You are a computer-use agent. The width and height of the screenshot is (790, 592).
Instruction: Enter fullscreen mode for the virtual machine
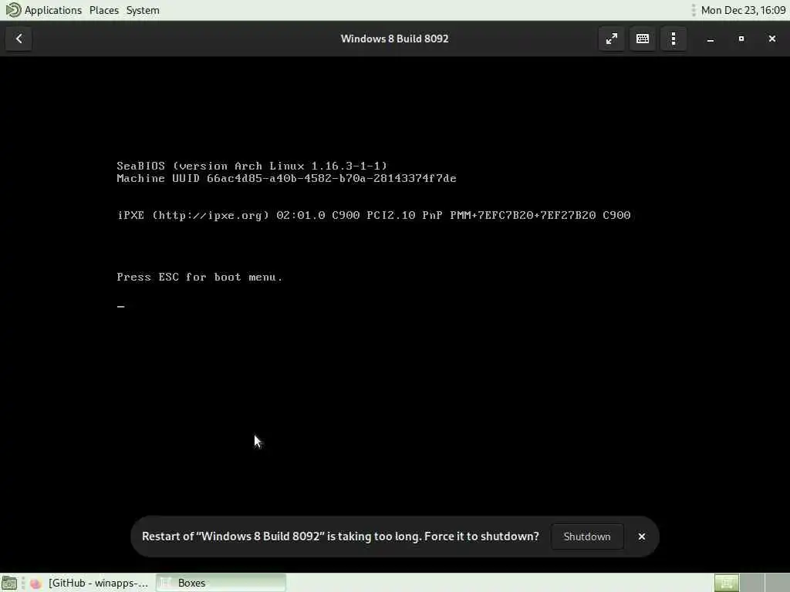tap(611, 39)
